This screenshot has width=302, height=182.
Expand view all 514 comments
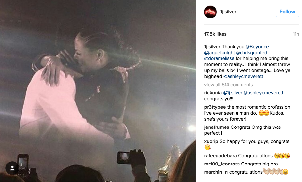[229, 85]
